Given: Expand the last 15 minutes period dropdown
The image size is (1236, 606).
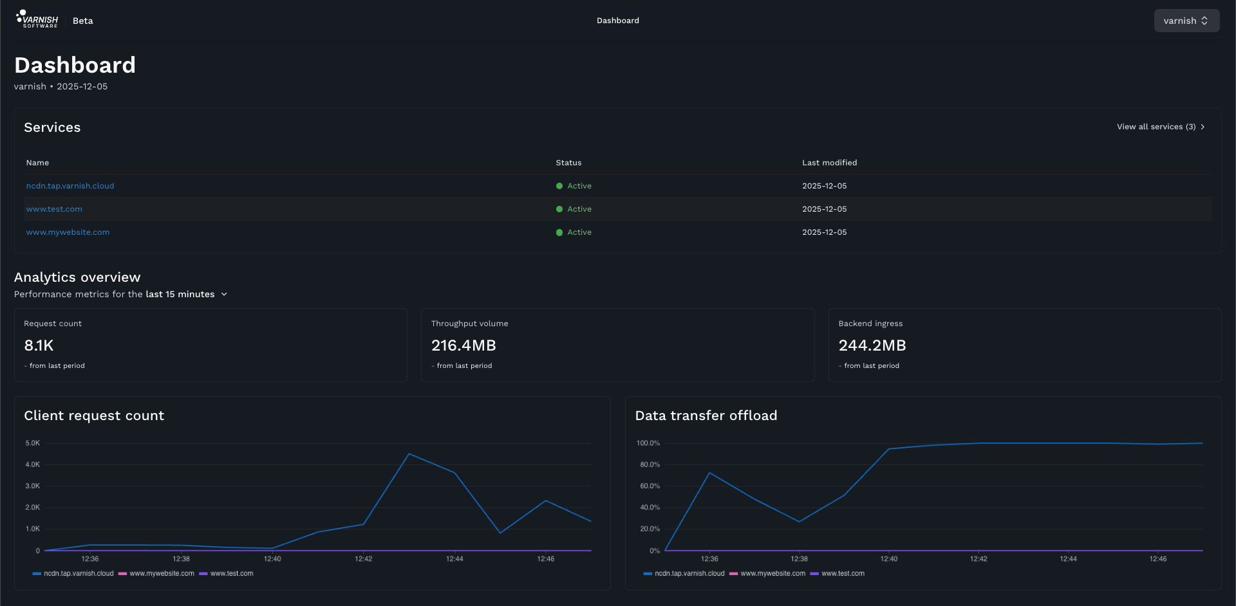Looking at the screenshot, I should 187,294.
